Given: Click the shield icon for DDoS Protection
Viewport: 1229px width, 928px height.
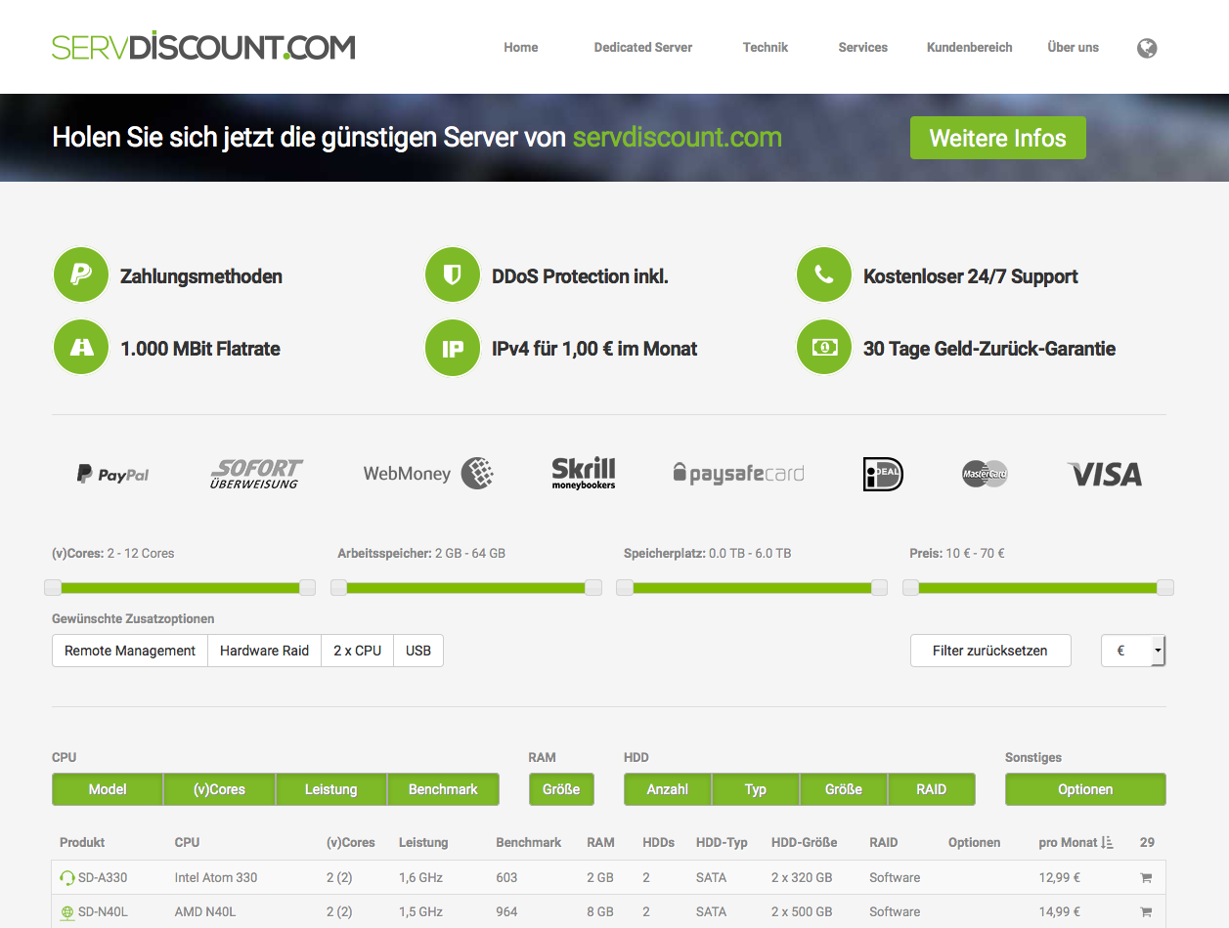Looking at the screenshot, I should [x=453, y=275].
